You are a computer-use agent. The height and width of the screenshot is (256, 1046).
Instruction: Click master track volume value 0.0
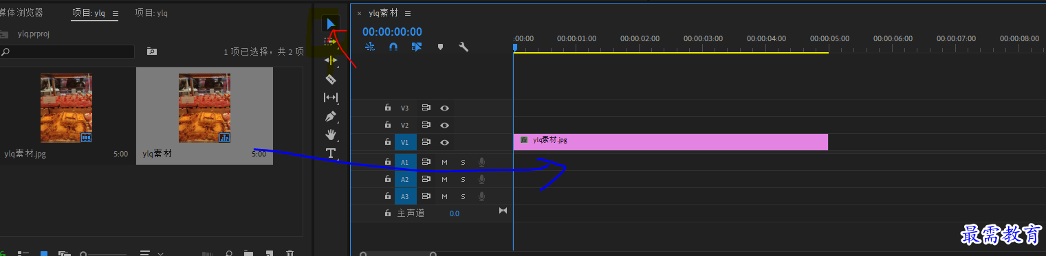point(455,213)
